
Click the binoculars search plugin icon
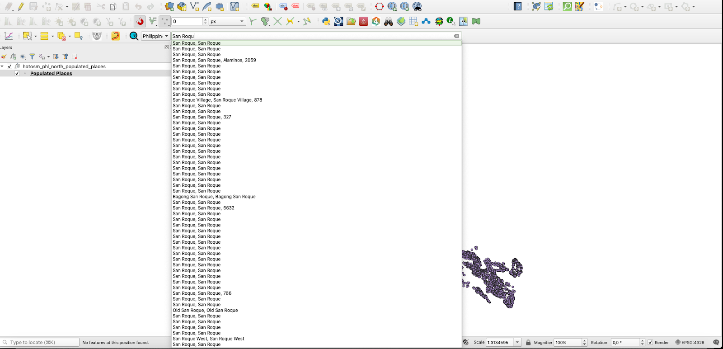pos(388,21)
